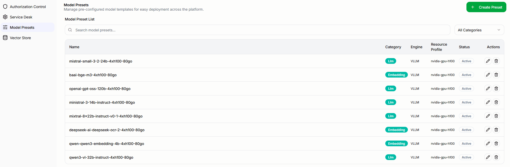Delete the openai-gpt-oss-120b preset
This screenshot has width=510, height=167.
(x=496, y=88)
